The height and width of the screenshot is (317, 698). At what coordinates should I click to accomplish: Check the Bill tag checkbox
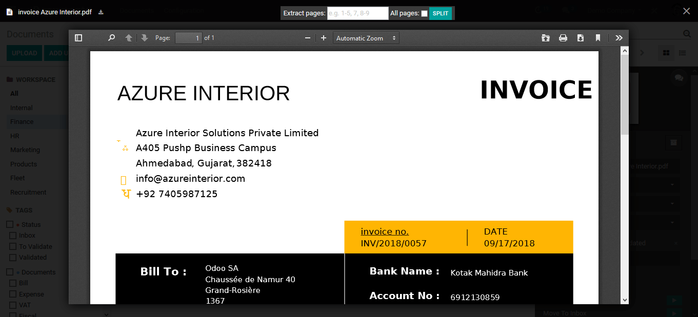click(x=13, y=283)
